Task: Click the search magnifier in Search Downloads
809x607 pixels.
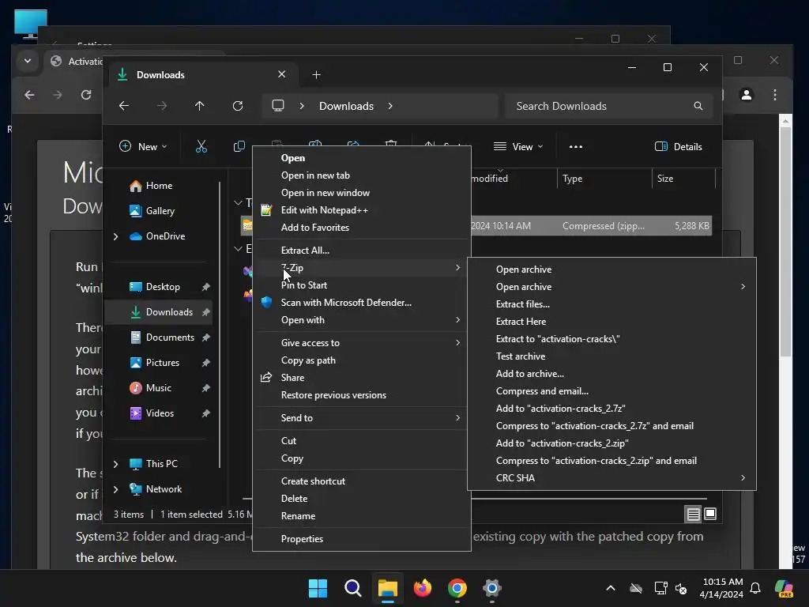Action: coord(698,106)
